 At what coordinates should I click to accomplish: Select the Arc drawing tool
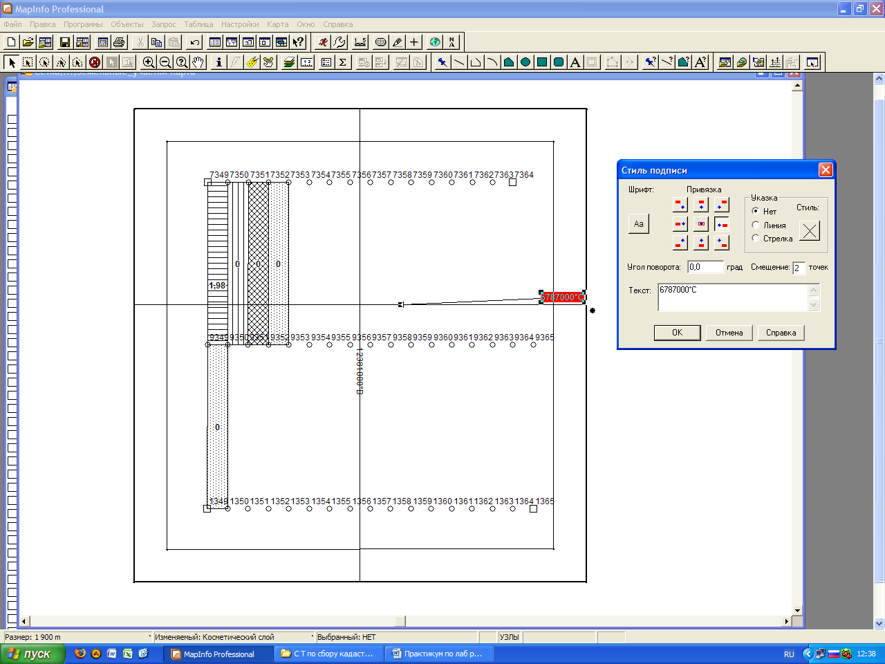492,62
